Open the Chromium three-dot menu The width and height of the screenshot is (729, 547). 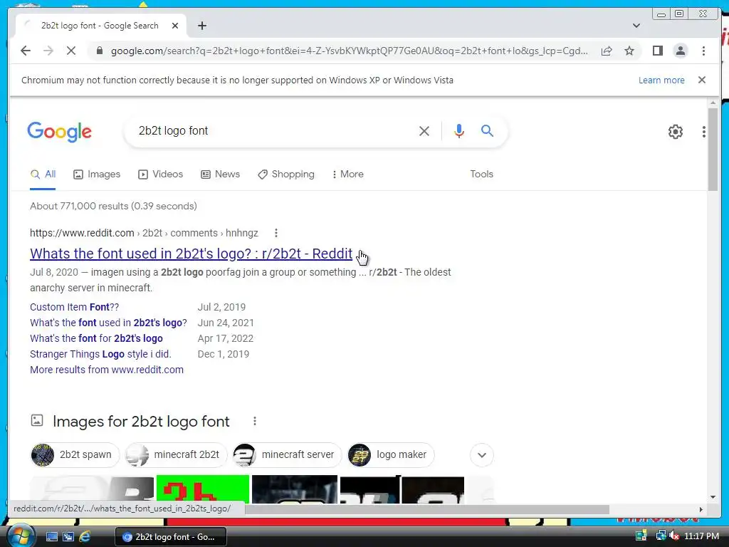point(703,51)
